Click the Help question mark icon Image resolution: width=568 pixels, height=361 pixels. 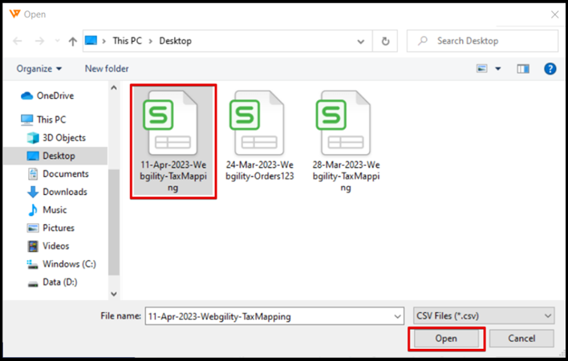point(550,69)
